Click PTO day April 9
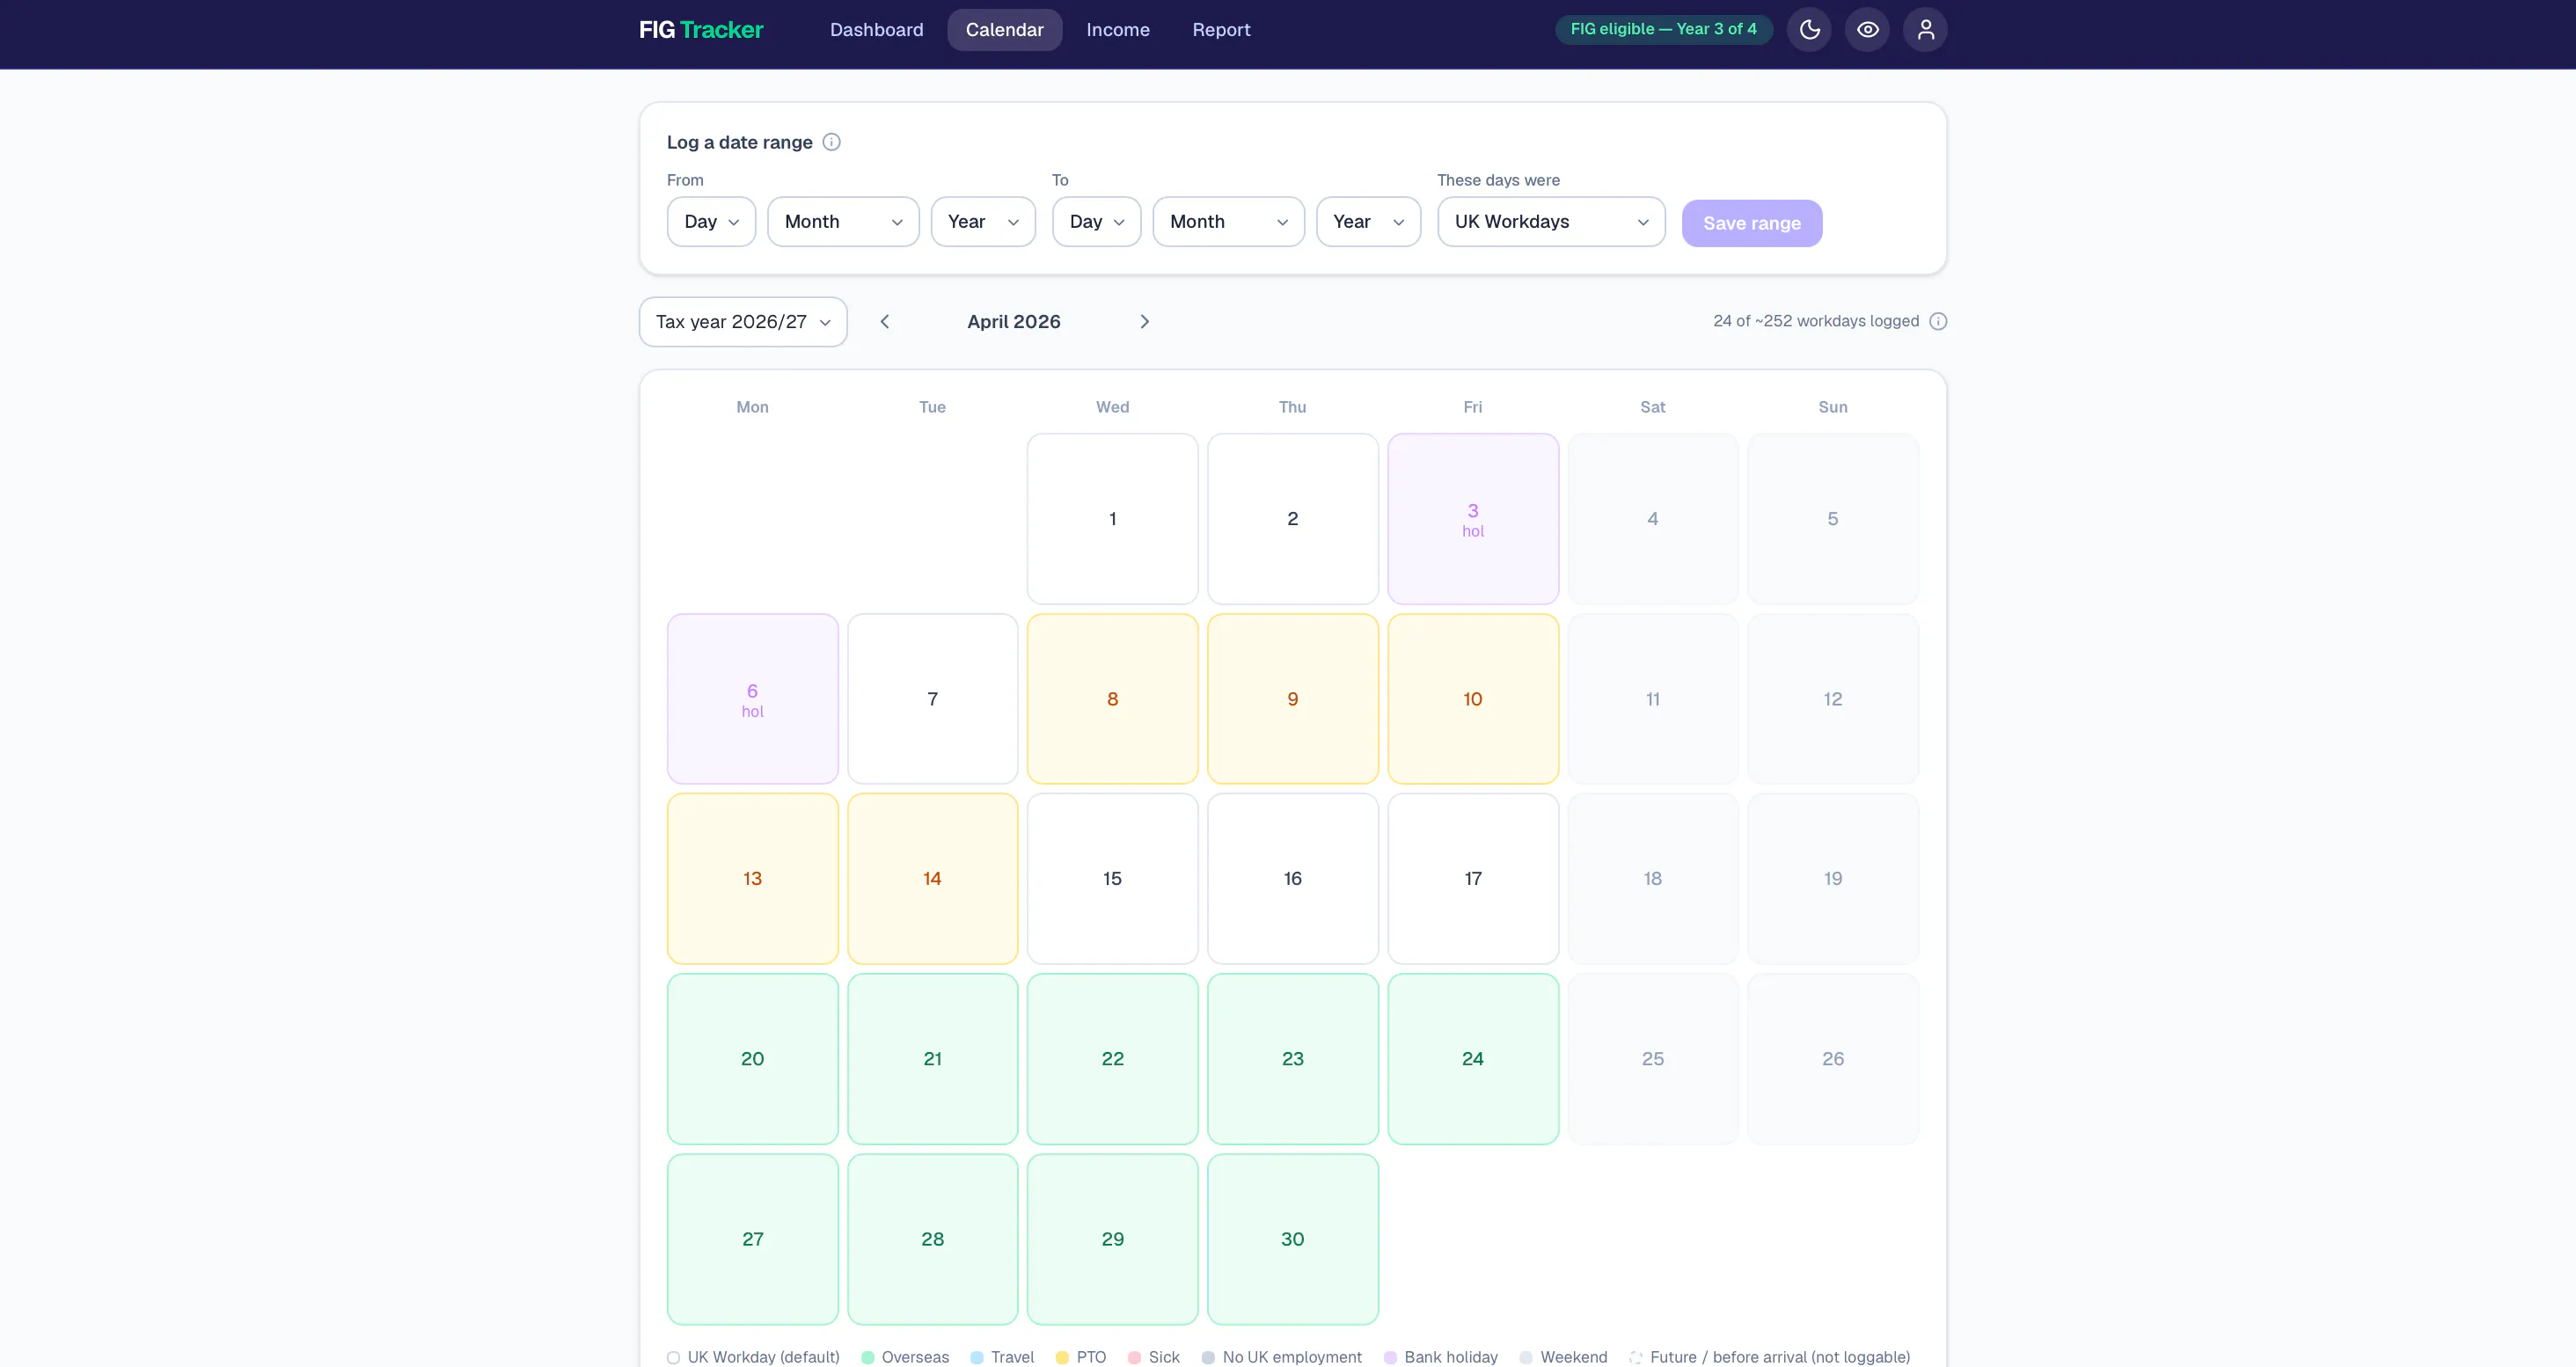 pos(1292,699)
